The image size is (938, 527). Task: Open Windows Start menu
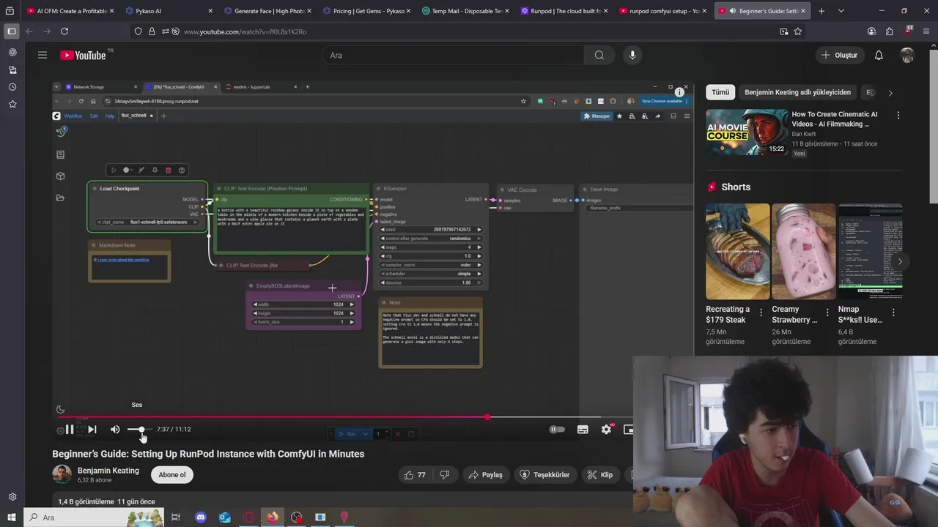point(11,517)
